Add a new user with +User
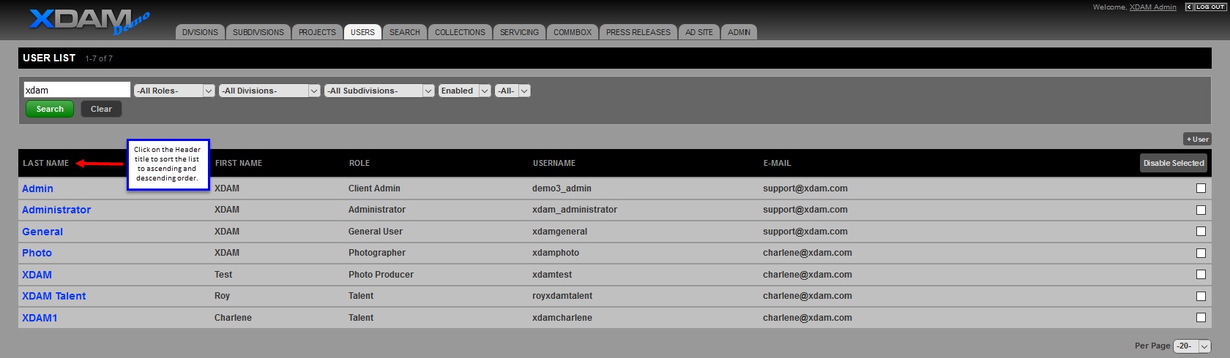Viewport: 1230px width, 358px height. tap(1197, 139)
